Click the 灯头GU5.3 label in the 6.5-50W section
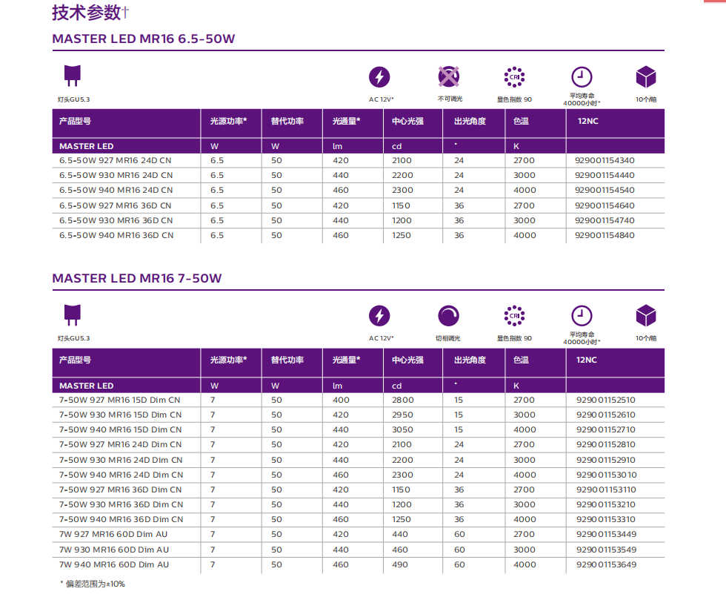Screen dimensions: 726x600 73,99
